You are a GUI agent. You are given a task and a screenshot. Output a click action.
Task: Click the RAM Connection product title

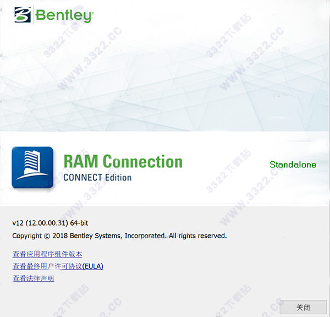[x=123, y=161]
